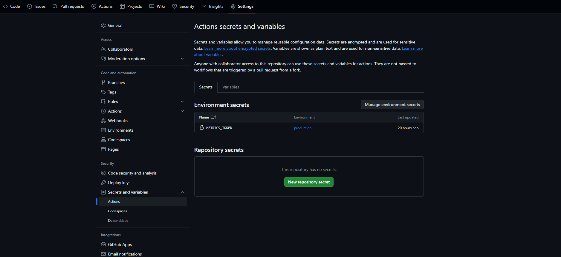Open the production environment link
This screenshot has height=257, width=561.
pos(302,128)
